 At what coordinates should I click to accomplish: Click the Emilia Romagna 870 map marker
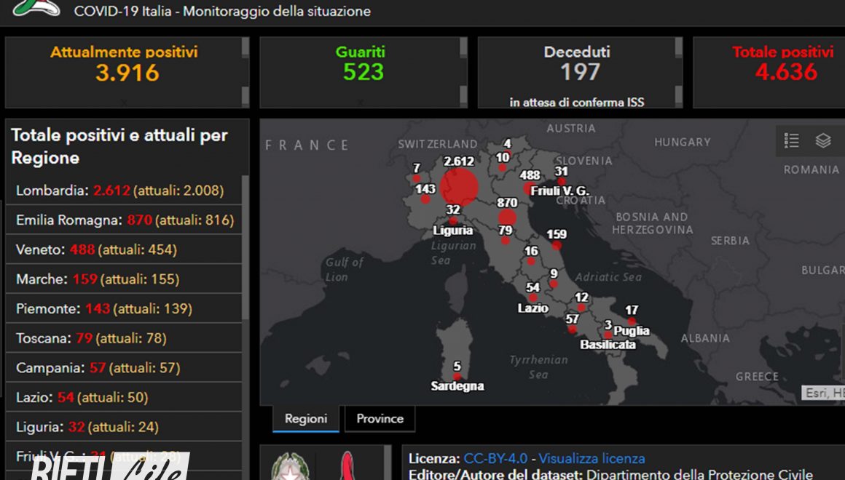(507, 217)
